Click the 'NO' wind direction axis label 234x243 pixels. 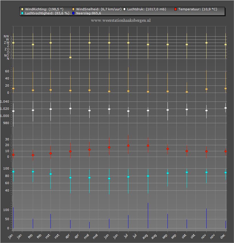point(7,55)
